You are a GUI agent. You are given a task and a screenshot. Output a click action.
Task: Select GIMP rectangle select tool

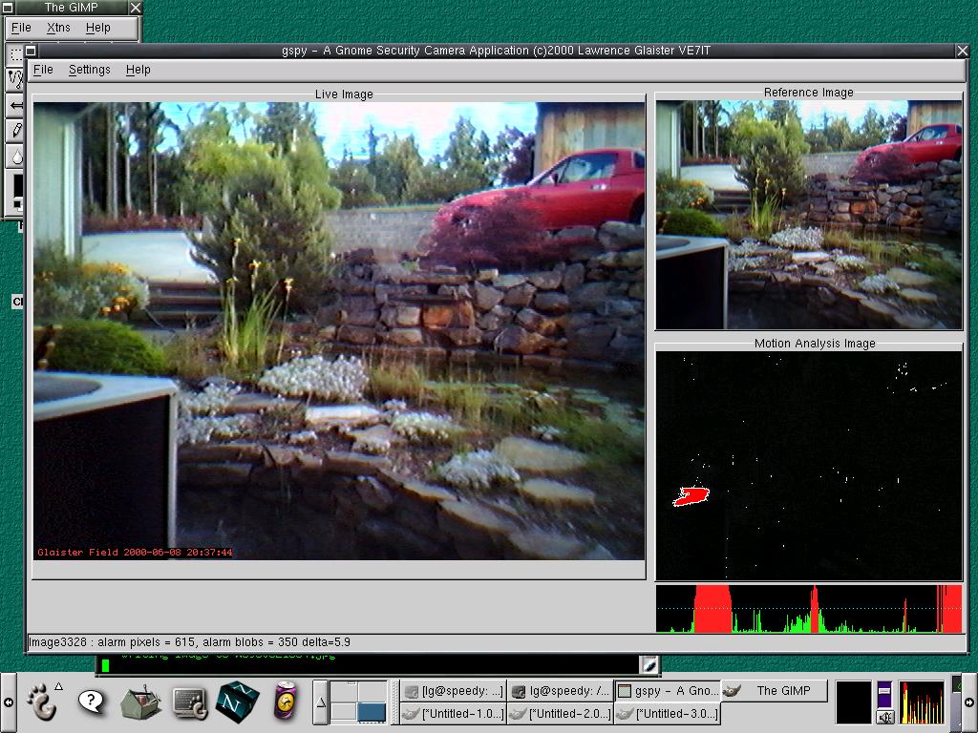15,53
